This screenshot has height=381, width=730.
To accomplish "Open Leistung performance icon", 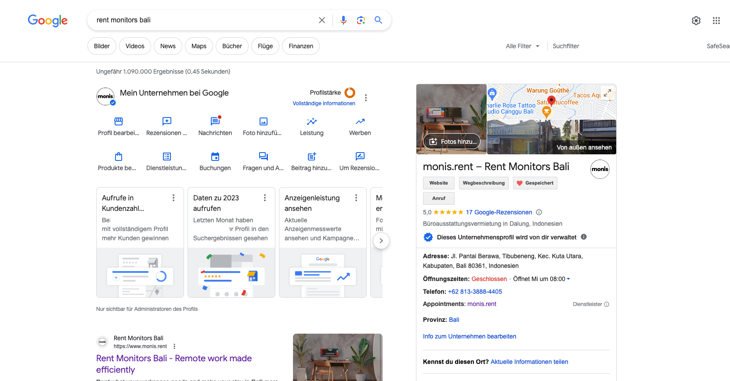I will pos(312,121).
